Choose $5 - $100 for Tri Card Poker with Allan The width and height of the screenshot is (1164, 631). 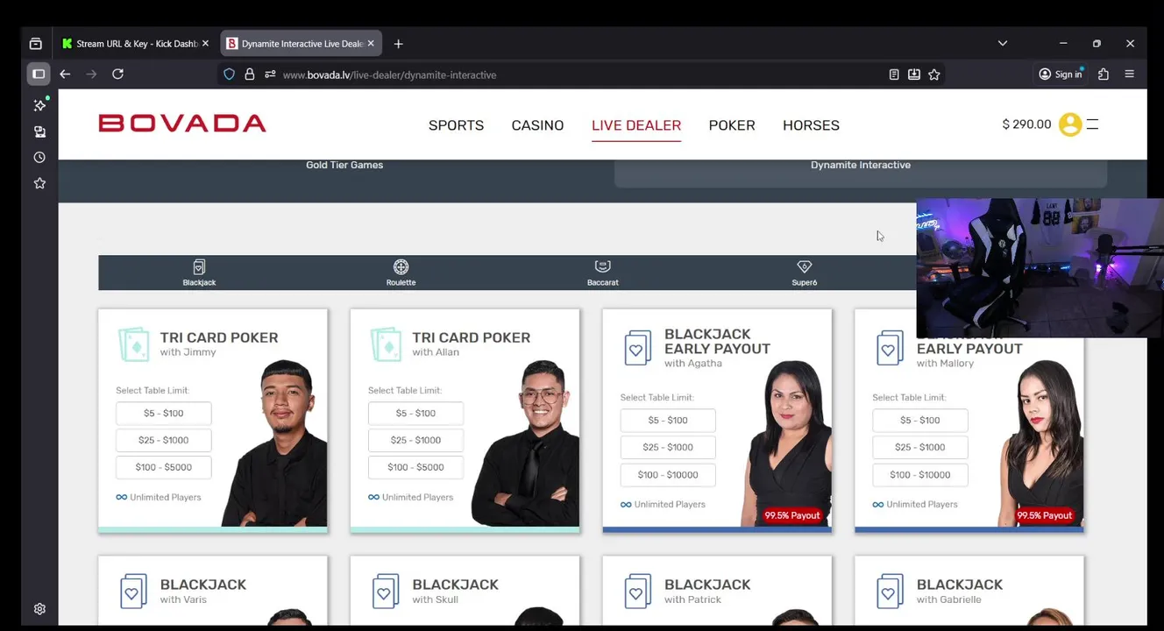click(415, 413)
